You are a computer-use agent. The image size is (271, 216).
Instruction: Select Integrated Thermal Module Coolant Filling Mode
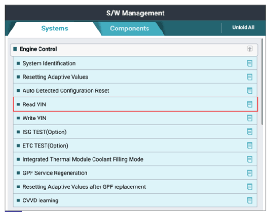coord(135,159)
